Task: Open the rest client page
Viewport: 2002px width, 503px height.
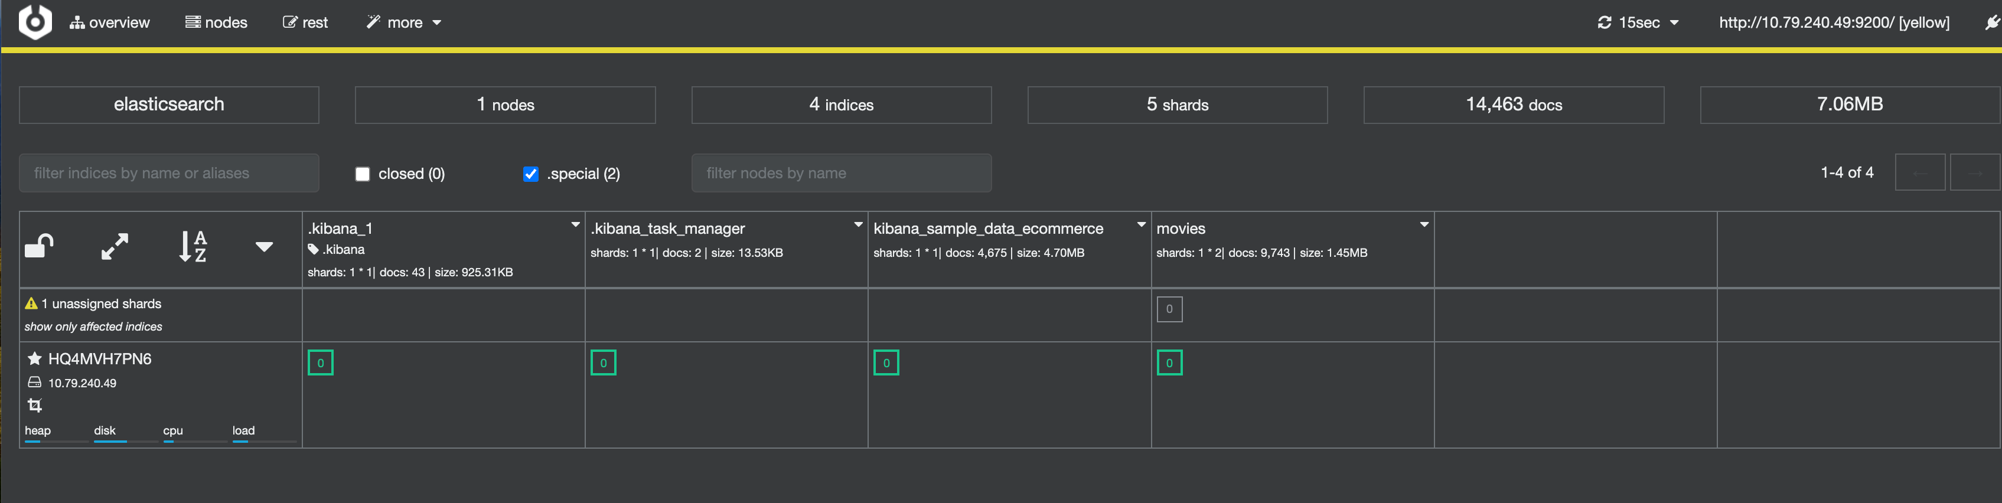Action: (305, 22)
